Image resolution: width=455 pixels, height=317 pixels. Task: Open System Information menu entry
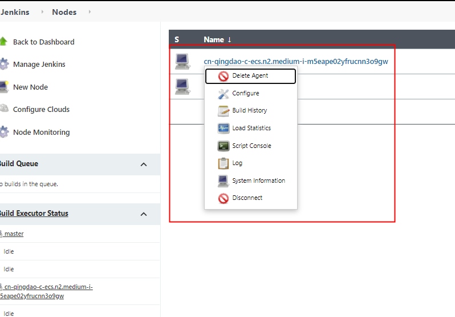click(x=250, y=180)
